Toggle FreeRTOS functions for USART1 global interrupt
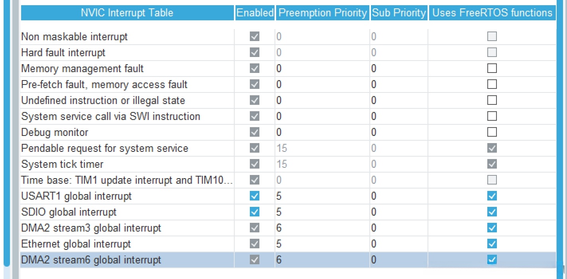567x279 pixels. 492,196
